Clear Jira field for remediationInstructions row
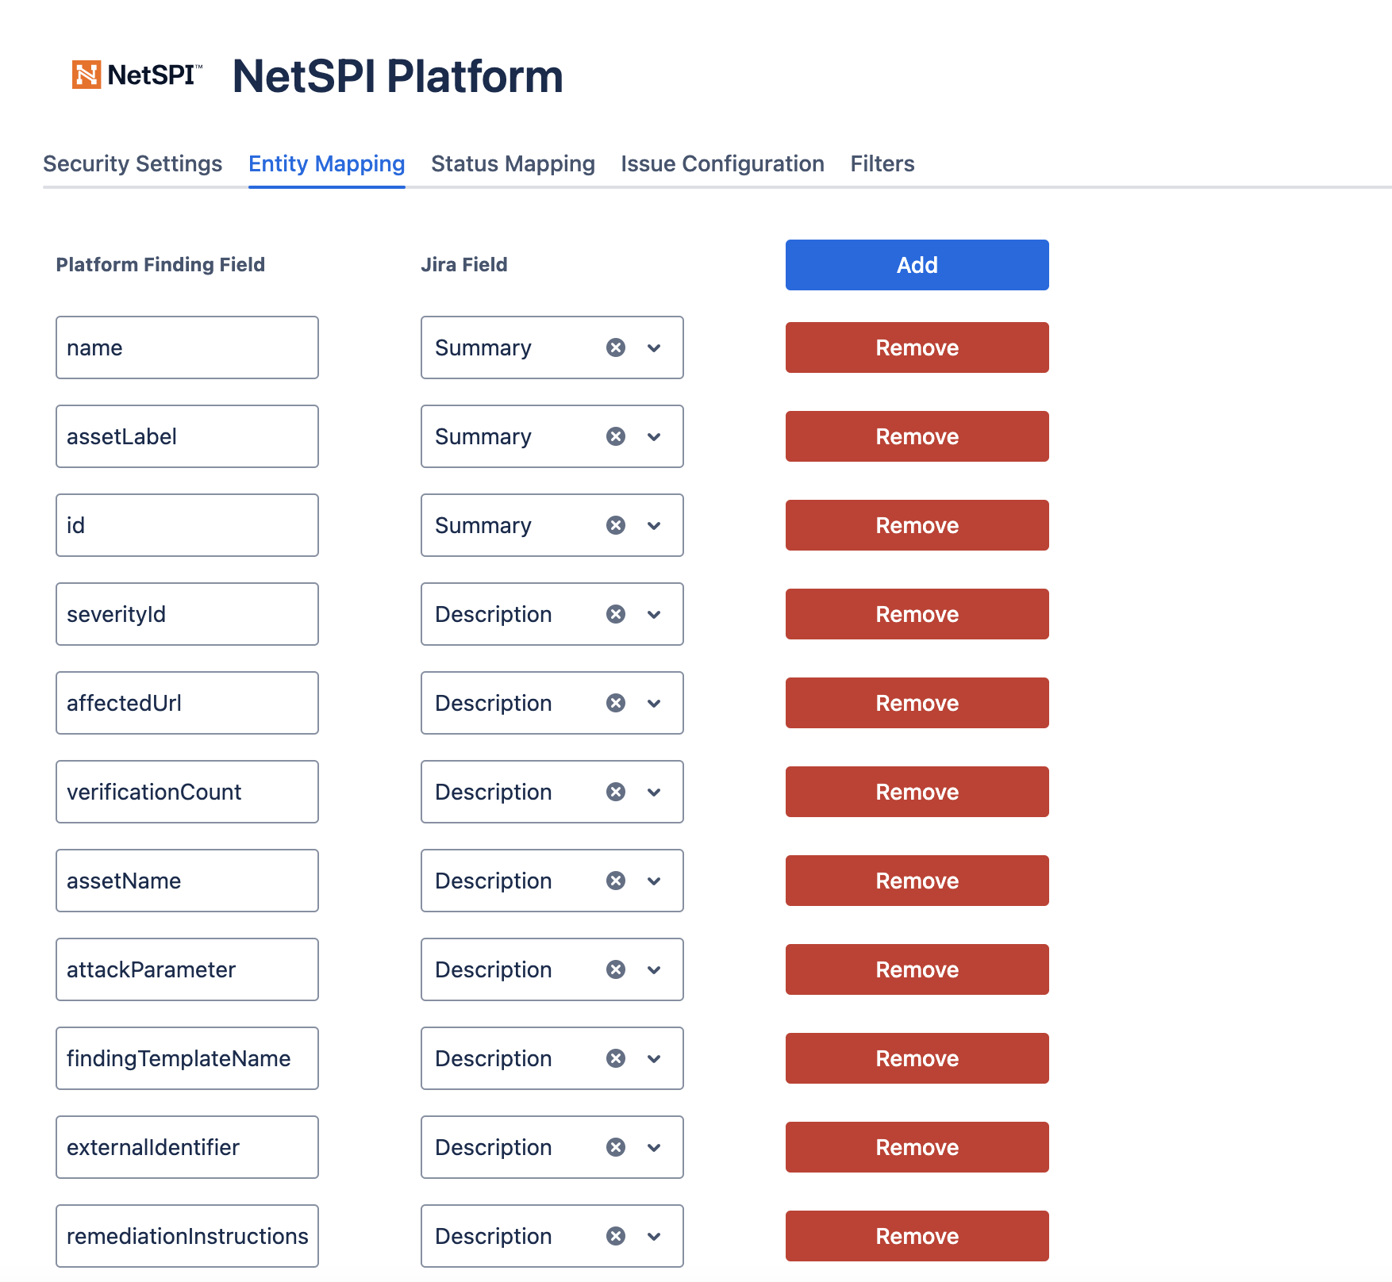The height and width of the screenshot is (1282, 1392). [616, 1236]
